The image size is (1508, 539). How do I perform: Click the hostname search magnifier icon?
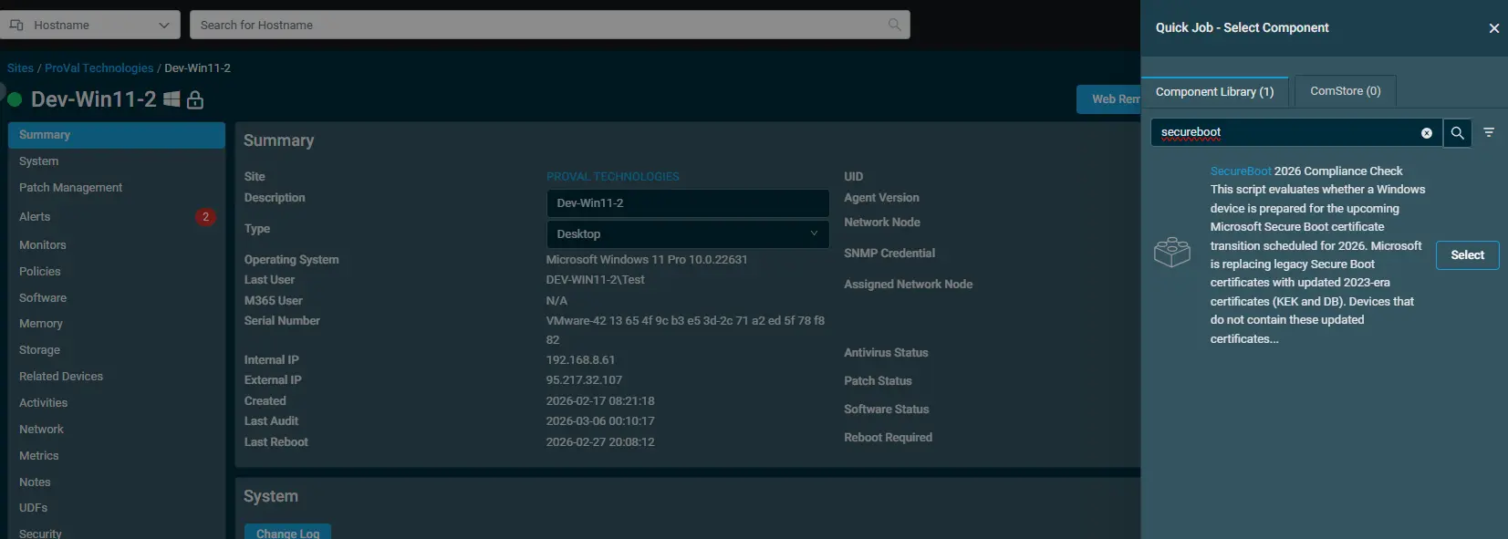click(x=894, y=25)
